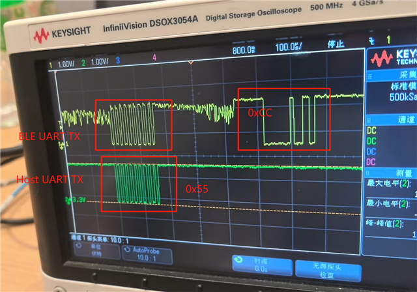Screen dimensions: 417x292
Task: Click the grip icon beside 采集 header
Action: 369,77
